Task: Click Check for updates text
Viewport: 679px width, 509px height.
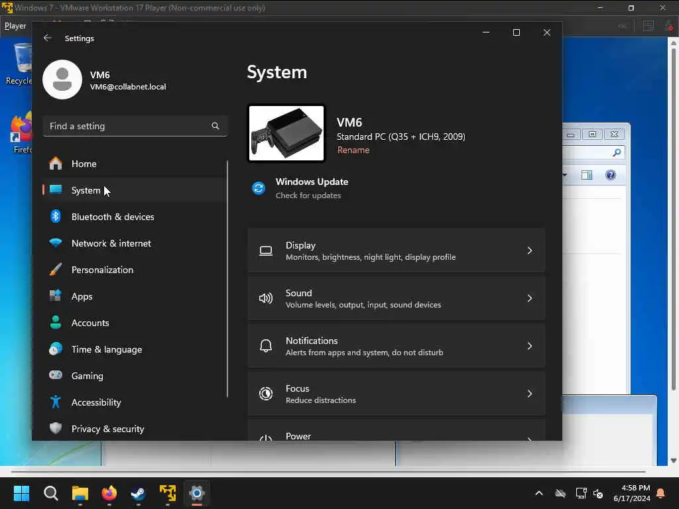Action: pyautogui.click(x=308, y=196)
